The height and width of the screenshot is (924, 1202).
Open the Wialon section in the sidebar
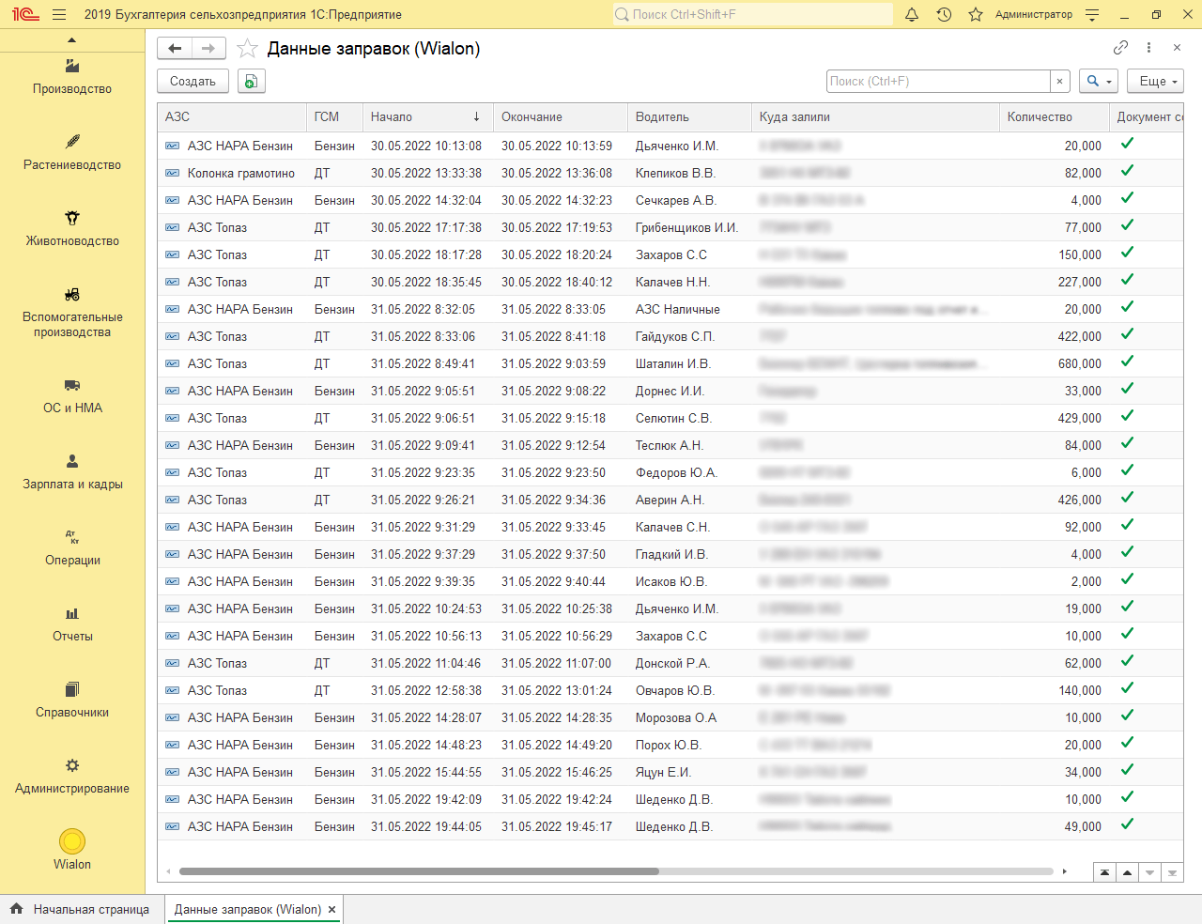tap(72, 849)
